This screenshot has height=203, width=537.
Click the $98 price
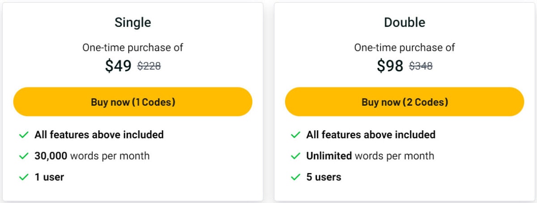coord(390,66)
